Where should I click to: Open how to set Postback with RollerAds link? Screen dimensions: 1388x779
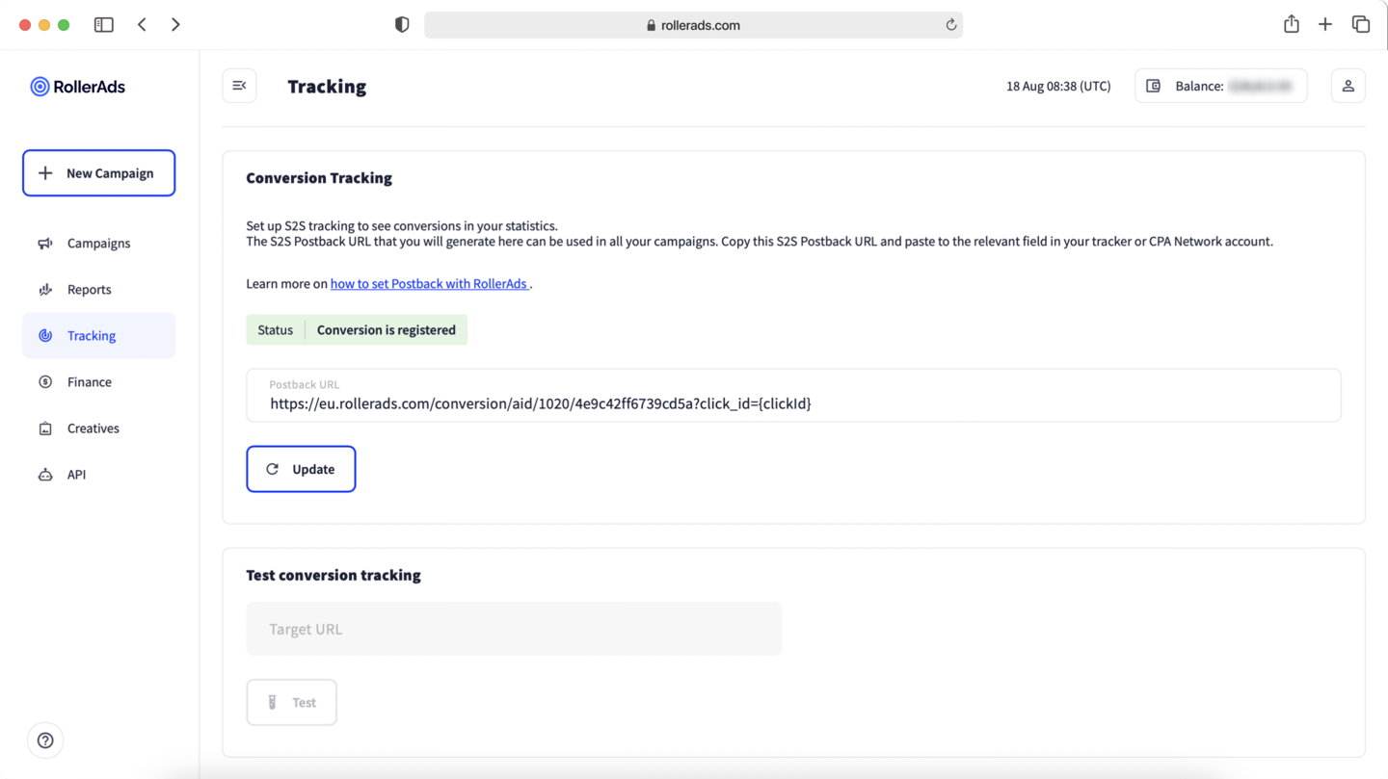pyautogui.click(x=429, y=283)
